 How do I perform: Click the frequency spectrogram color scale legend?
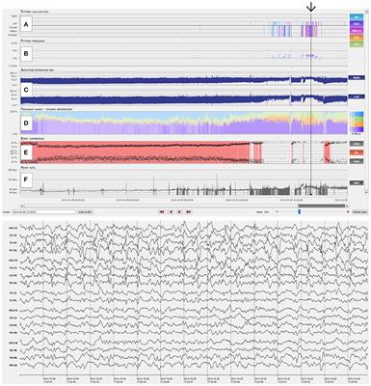click(357, 123)
